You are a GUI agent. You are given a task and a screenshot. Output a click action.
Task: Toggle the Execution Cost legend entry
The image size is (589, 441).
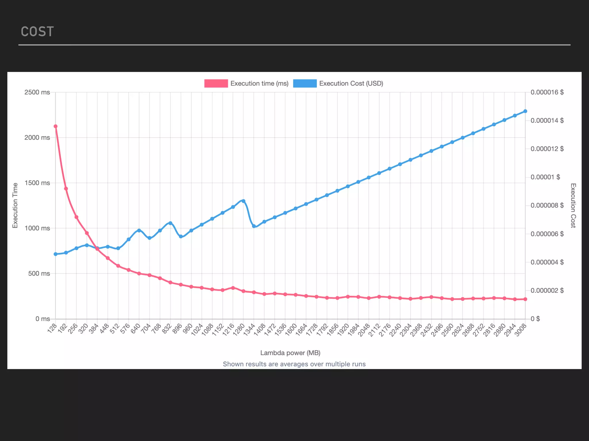point(351,84)
